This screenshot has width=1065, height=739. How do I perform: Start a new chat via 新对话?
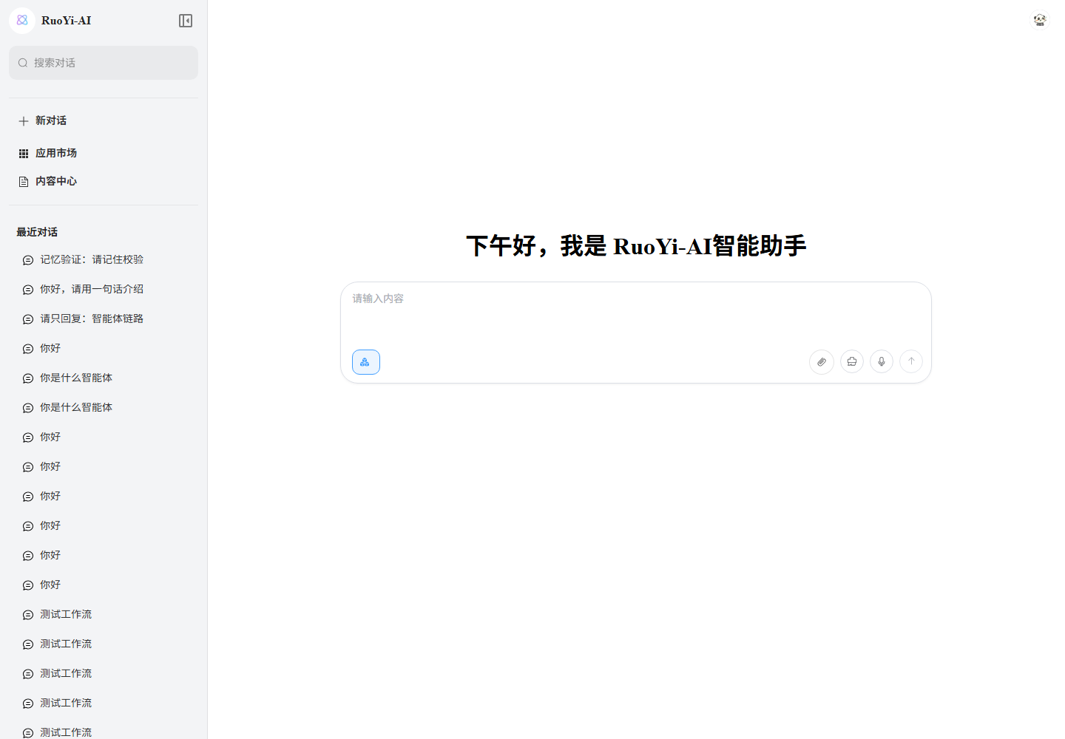click(x=104, y=120)
